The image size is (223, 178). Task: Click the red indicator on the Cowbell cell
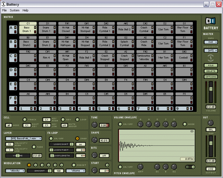click(192, 60)
